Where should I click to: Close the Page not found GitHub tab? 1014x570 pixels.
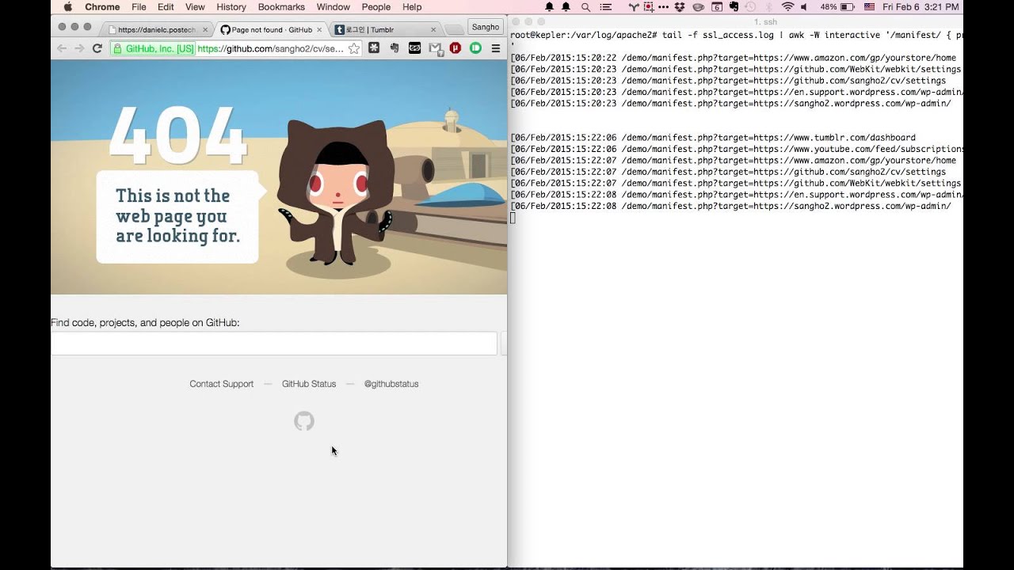pyautogui.click(x=319, y=29)
